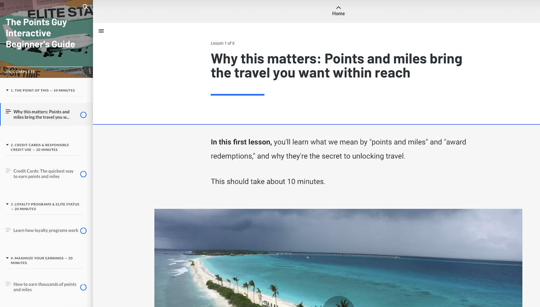Click the '0% COMPLETE' progress indicator
The image size is (540, 307).
(x=21, y=72)
